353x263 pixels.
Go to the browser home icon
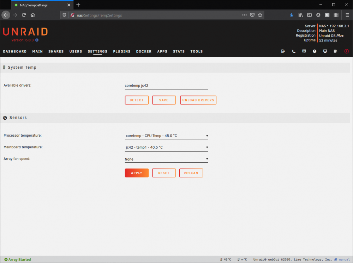pyautogui.click(x=33, y=15)
